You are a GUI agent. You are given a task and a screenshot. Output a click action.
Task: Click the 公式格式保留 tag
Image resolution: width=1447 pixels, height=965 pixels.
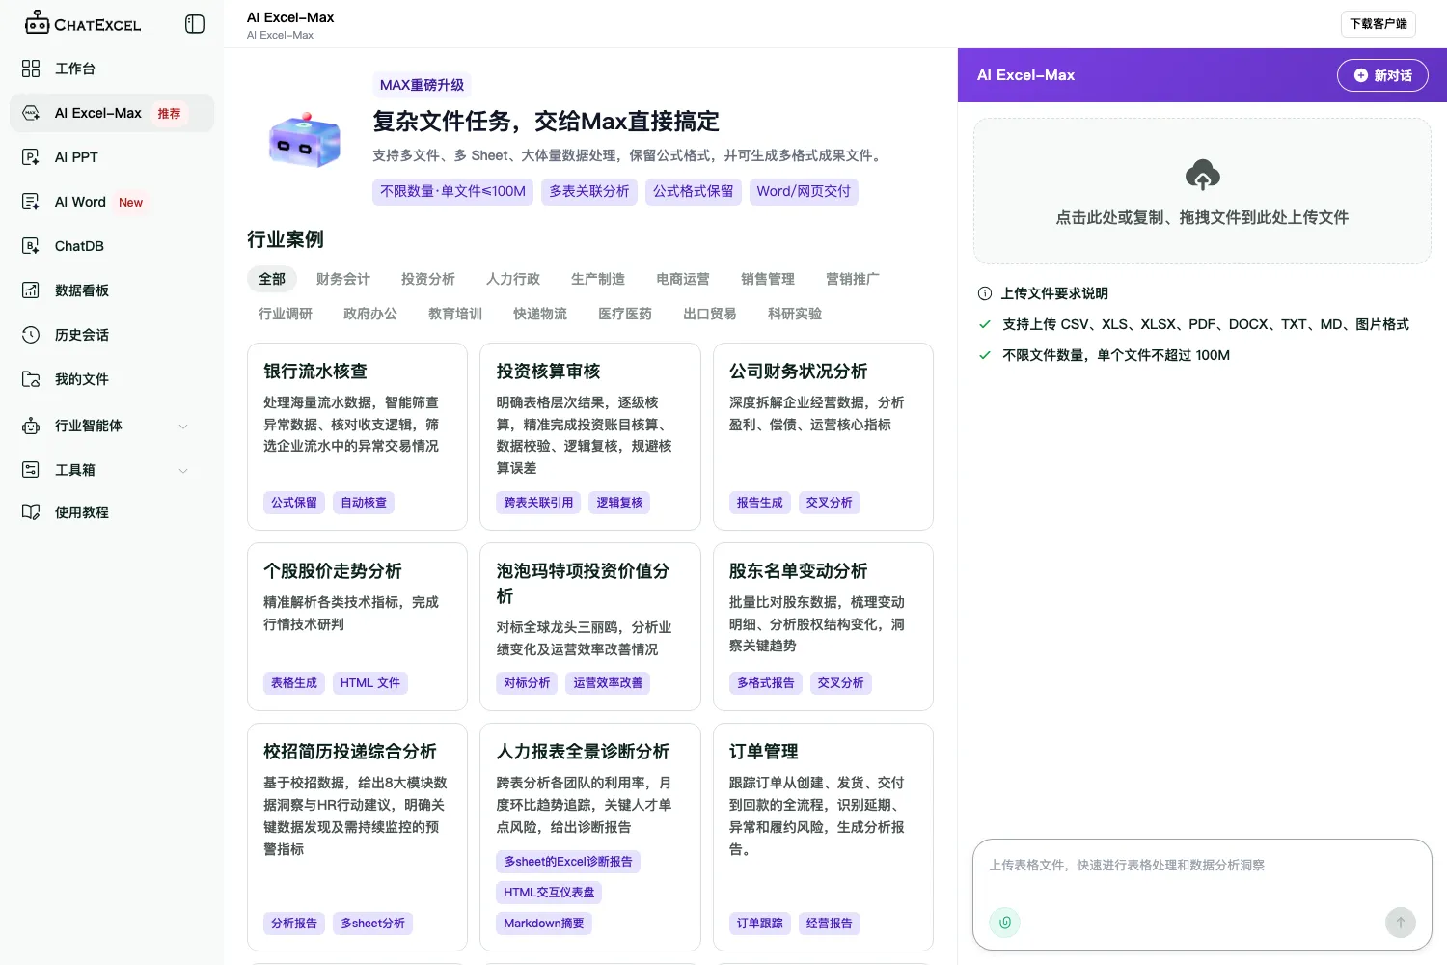(694, 191)
